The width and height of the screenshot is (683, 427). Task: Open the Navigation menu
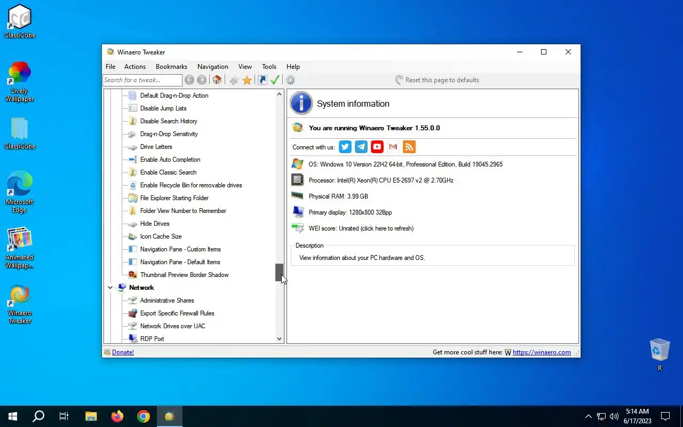(213, 67)
